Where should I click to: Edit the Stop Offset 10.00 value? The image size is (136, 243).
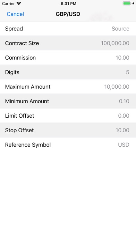click(x=122, y=130)
